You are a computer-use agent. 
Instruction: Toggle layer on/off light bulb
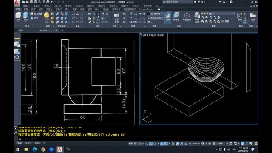(x=202, y=14)
